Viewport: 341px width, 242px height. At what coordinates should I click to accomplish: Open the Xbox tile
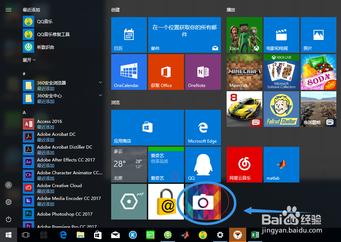tap(244, 35)
